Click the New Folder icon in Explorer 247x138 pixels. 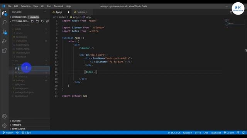pyautogui.click(x=37, y=21)
